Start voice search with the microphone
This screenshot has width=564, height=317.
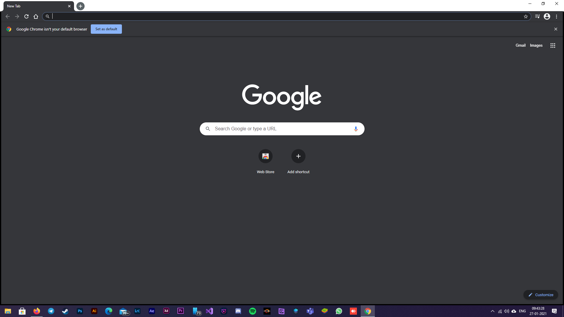tap(356, 129)
